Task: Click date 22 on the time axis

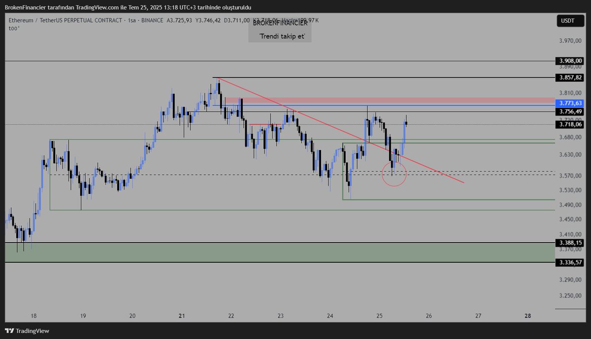Action: pyautogui.click(x=231, y=316)
